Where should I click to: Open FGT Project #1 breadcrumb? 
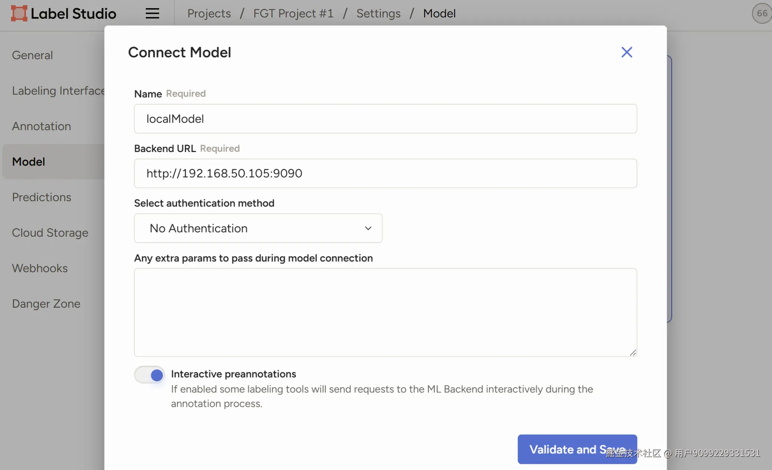(293, 13)
